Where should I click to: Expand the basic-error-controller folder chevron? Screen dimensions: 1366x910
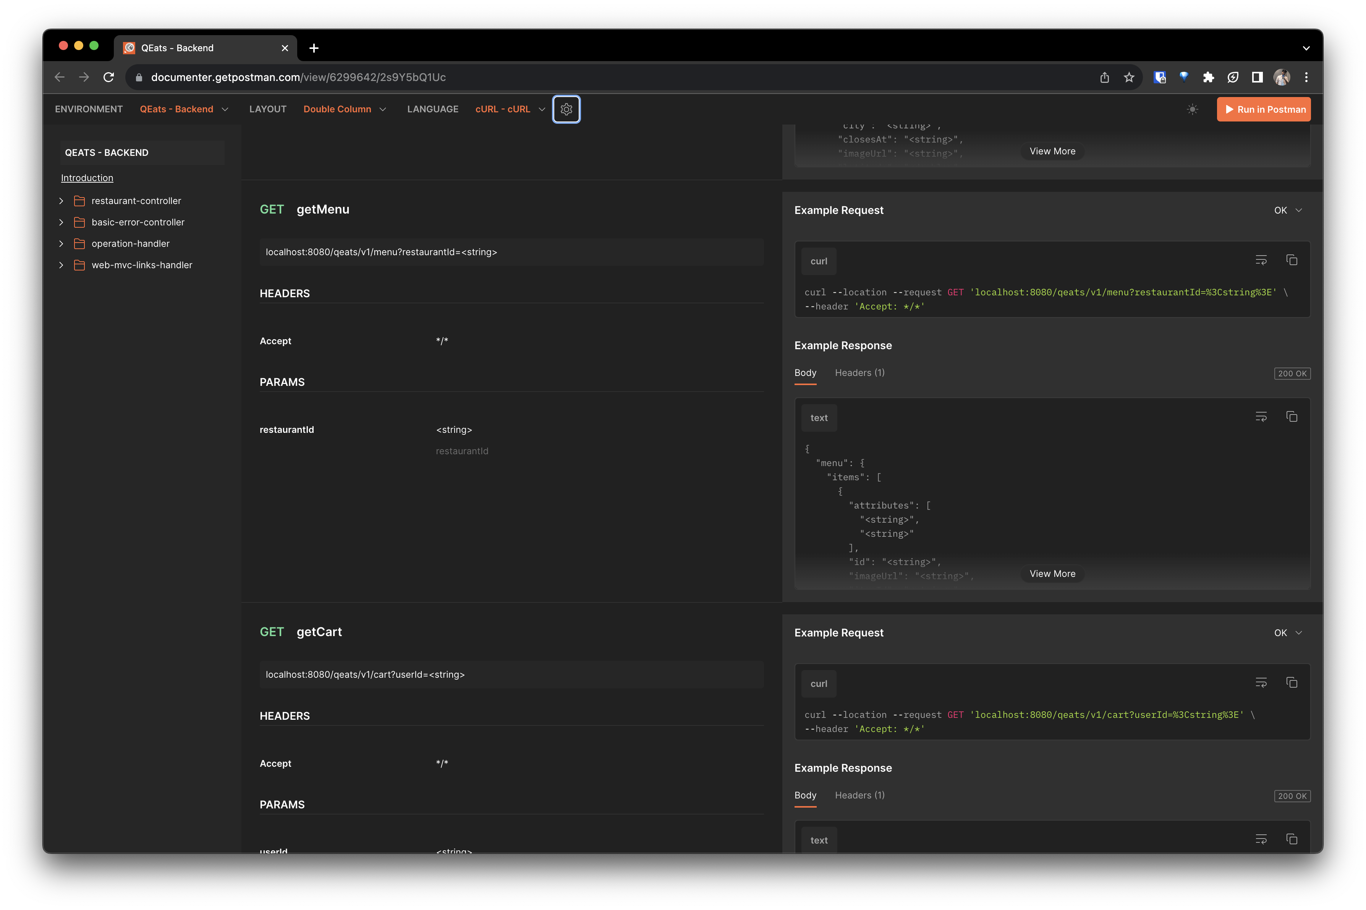click(62, 222)
